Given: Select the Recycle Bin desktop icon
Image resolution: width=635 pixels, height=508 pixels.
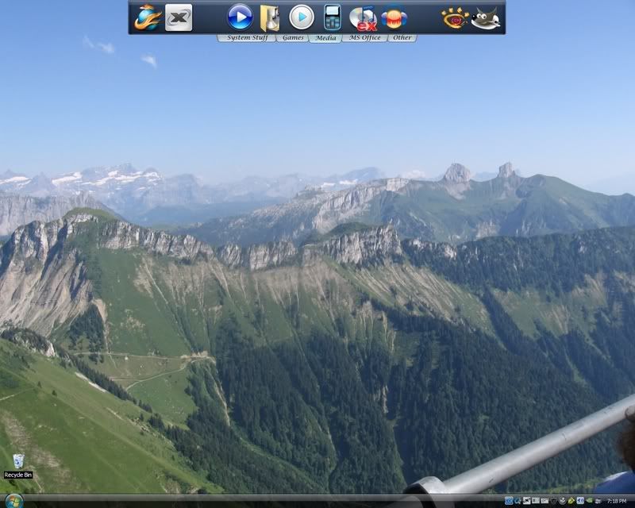Looking at the screenshot, I should (x=18, y=466).
